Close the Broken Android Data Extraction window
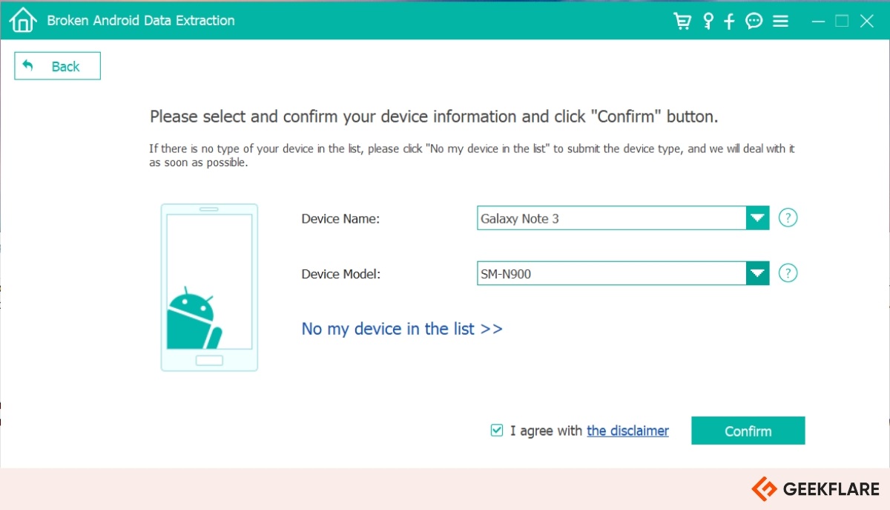890x510 pixels. (x=866, y=22)
